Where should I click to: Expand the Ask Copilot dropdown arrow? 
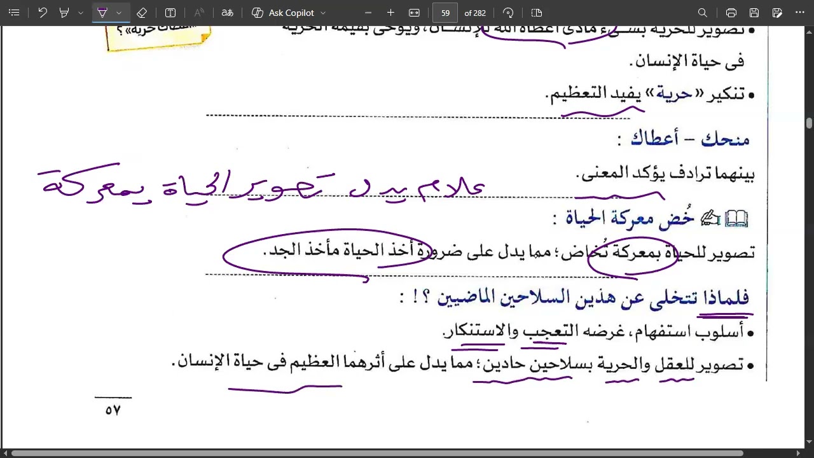(323, 13)
